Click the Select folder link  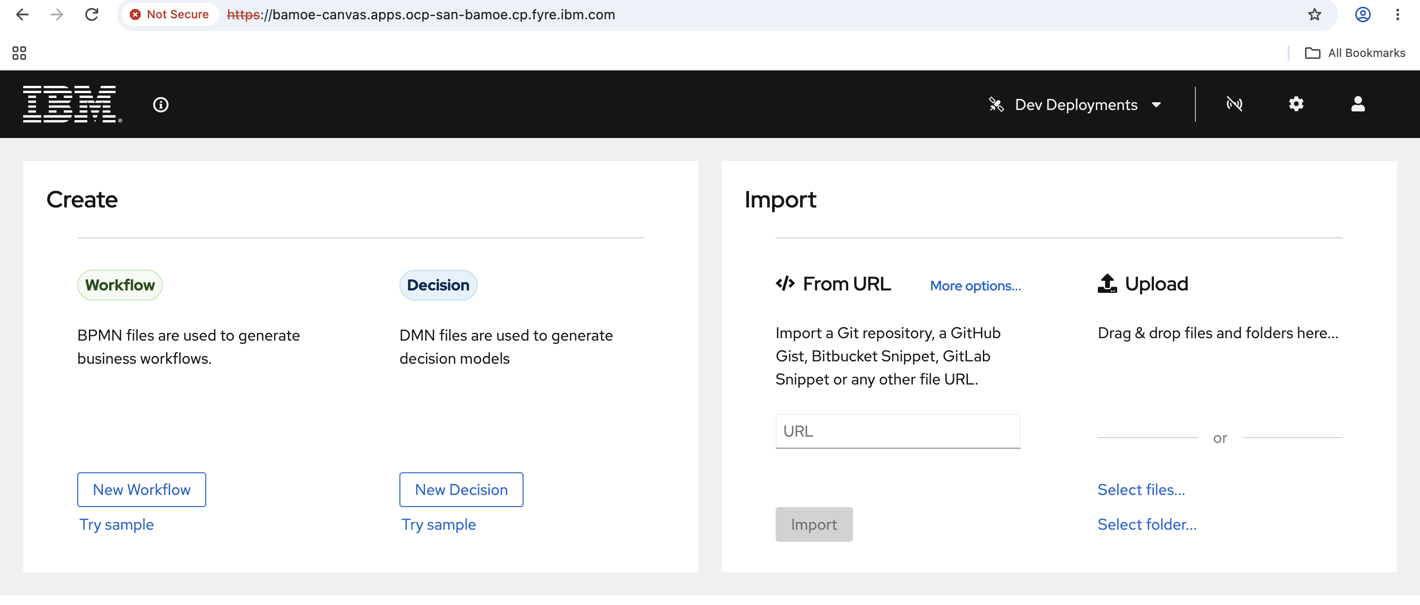coord(1147,524)
